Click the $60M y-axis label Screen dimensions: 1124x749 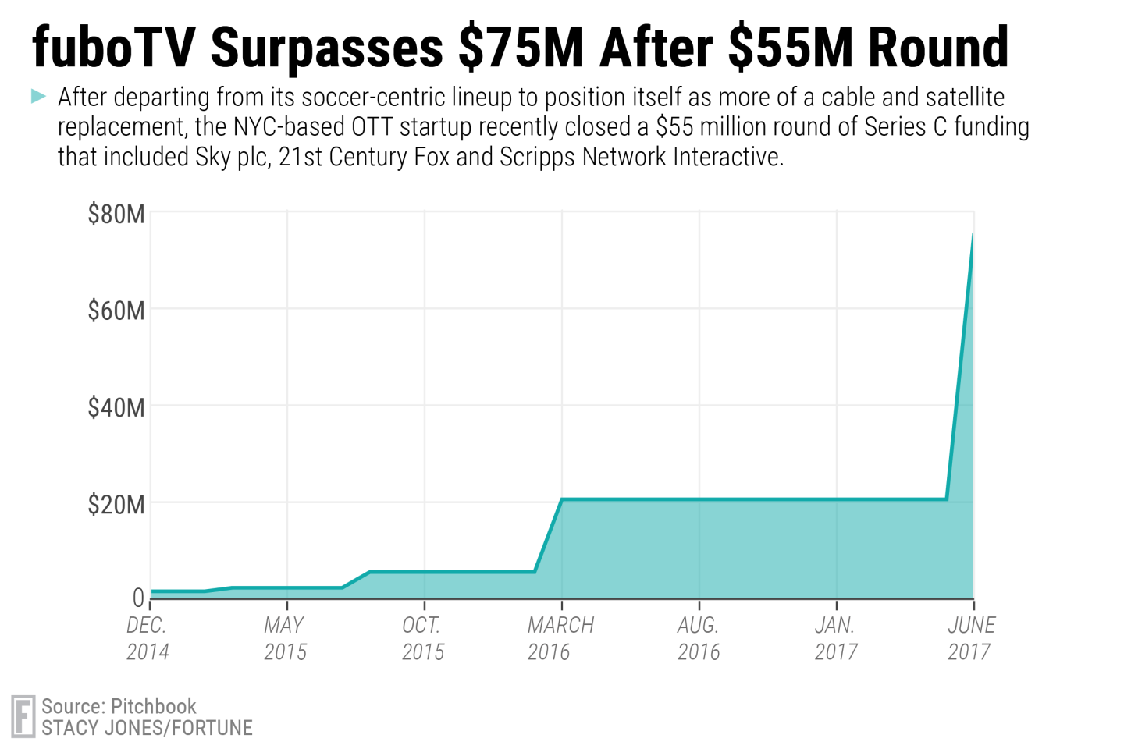coord(116,311)
